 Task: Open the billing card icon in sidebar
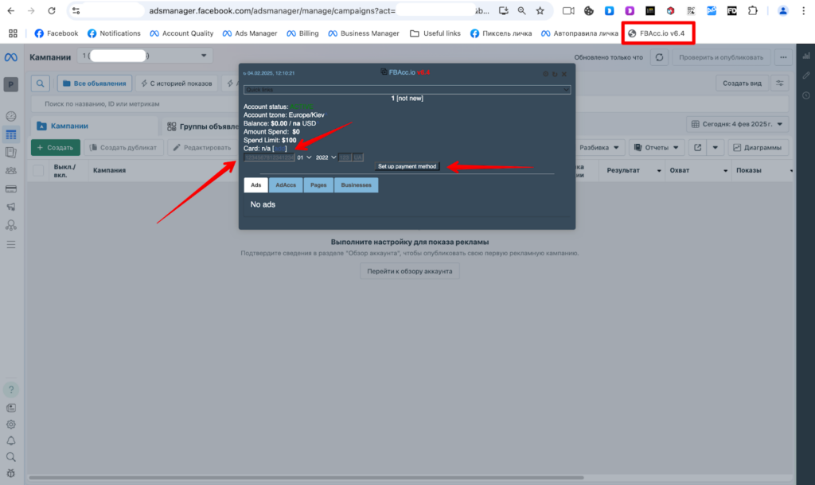click(x=11, y=189)
